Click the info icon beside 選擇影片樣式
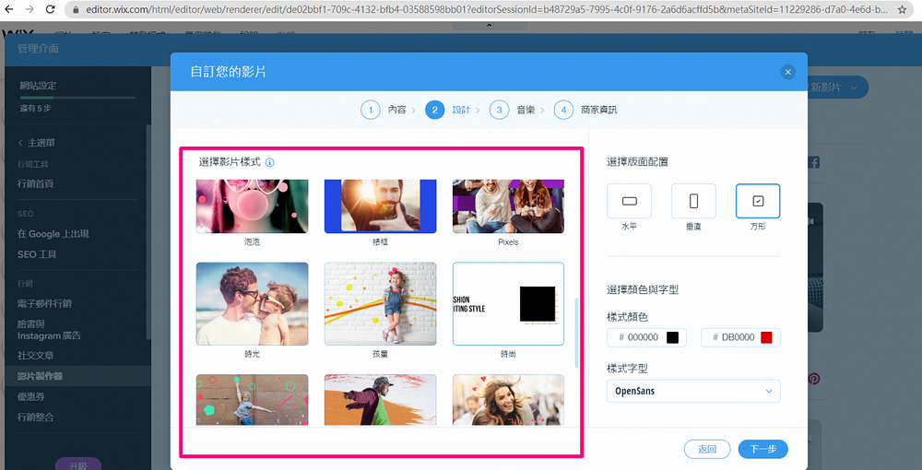Screen dimensions: 922x470 tap(270, 162)
